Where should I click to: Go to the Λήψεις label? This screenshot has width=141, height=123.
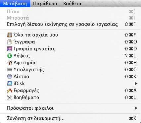[22, 56]
